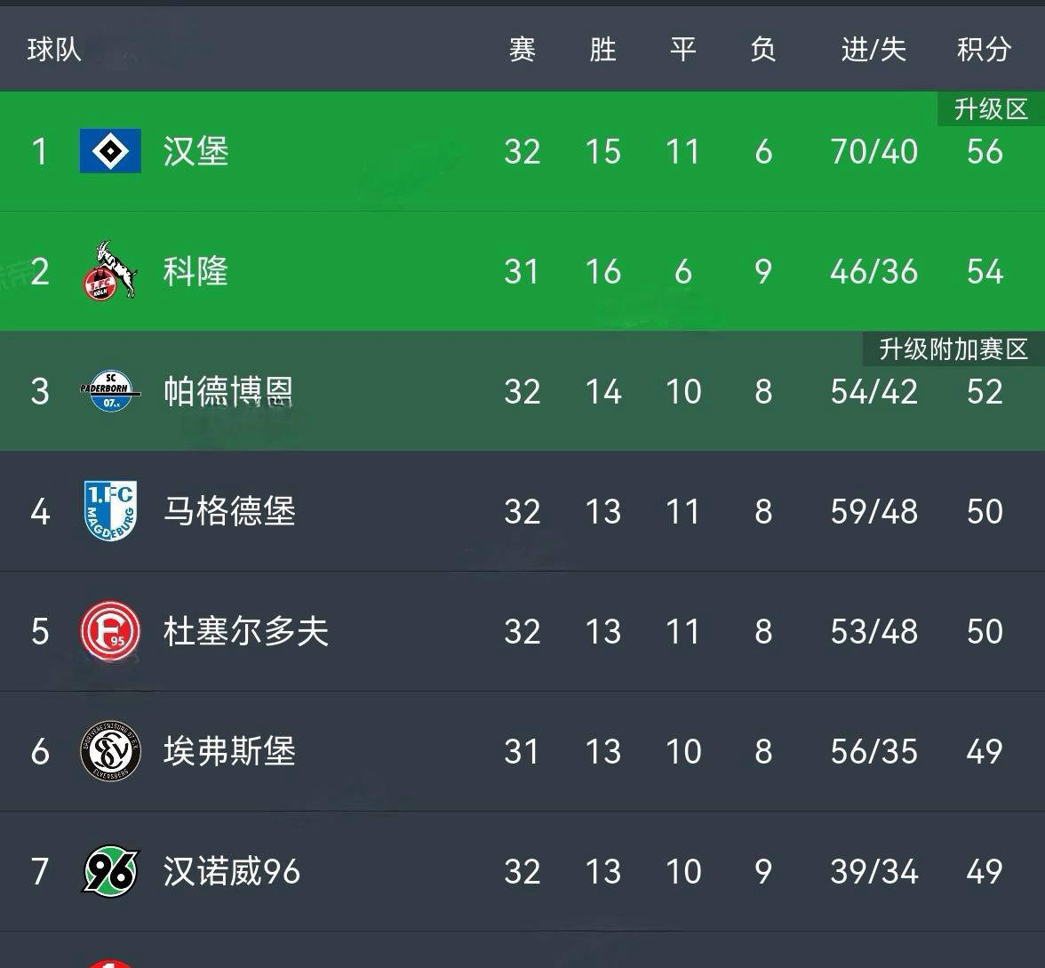Click 汉诺威96's 39/34 goal record
The height and width of the screenshot is (968, 1045).
[873, 871]
